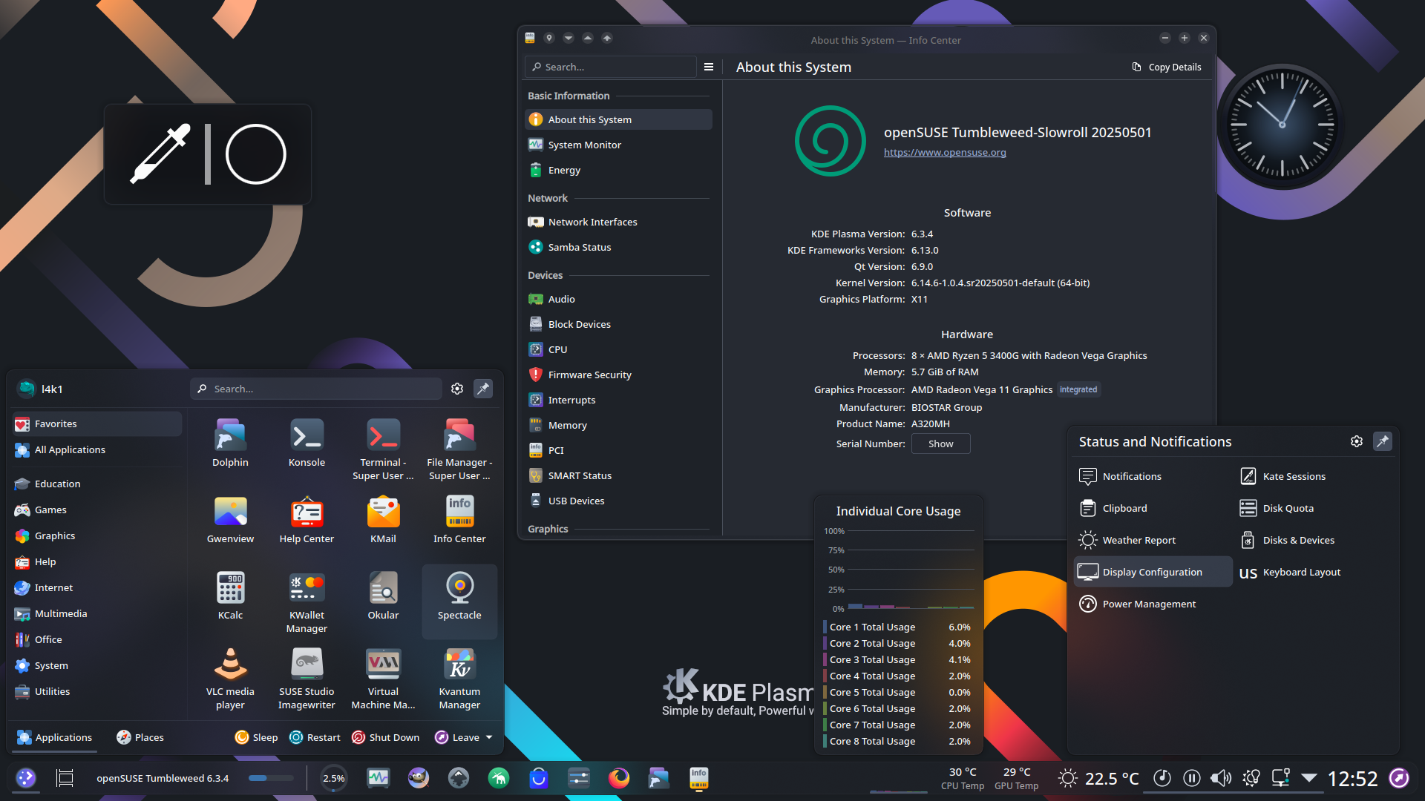The image size is (1425, 801).
Task: Toggle keep-below for the Info Center window
Action: [569, 38]
